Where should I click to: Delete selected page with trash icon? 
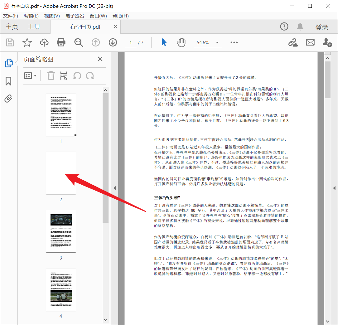(x=51, y=75)
